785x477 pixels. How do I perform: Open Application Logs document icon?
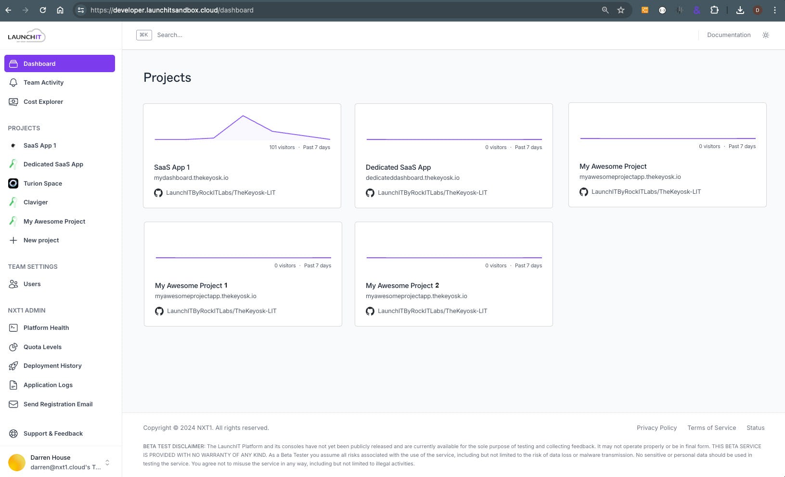coord(13,385)
